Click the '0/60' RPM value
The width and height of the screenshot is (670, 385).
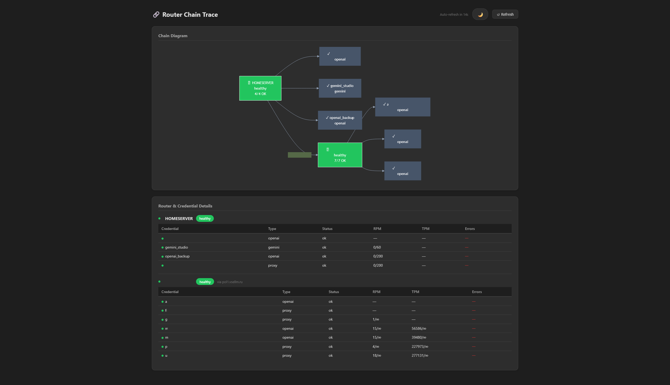point(377,247)
